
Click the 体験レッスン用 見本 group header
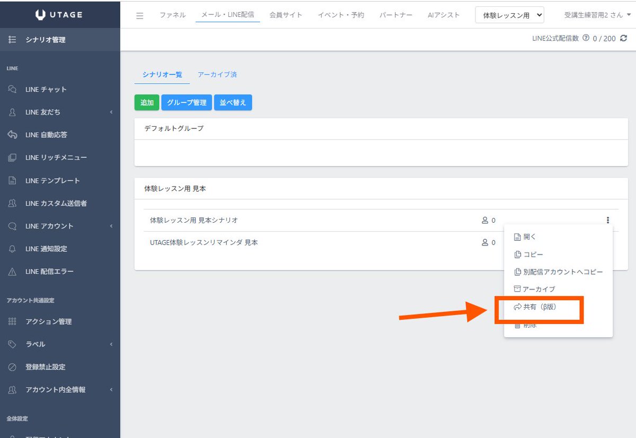(x=381, y=188)
